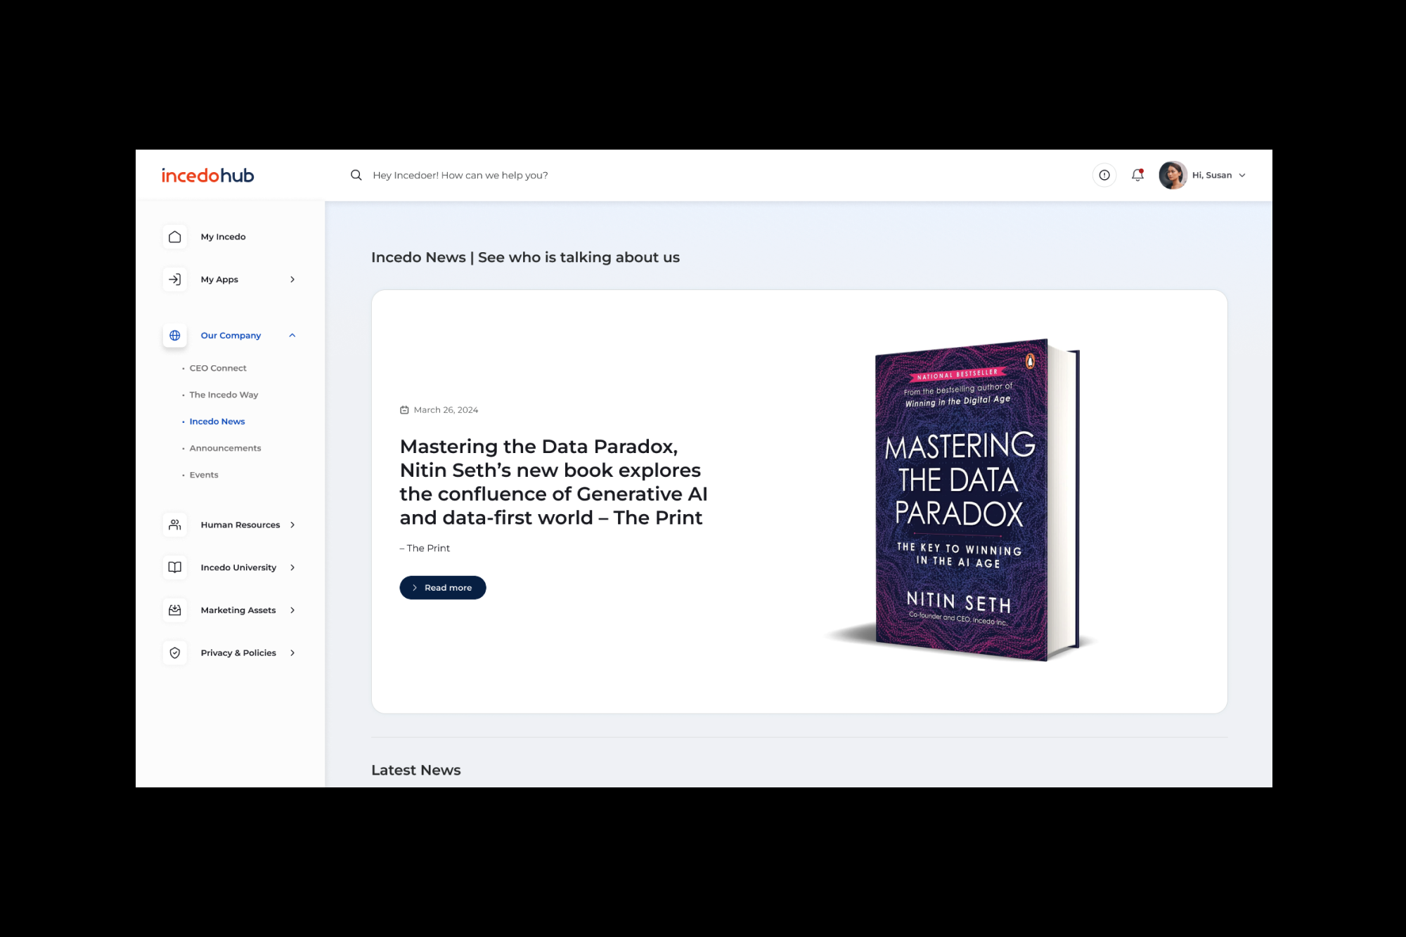Viewport: 1406px width, 937px height.
Task: Click the My Incedo home icon
Action: click(x=175, y=237)
